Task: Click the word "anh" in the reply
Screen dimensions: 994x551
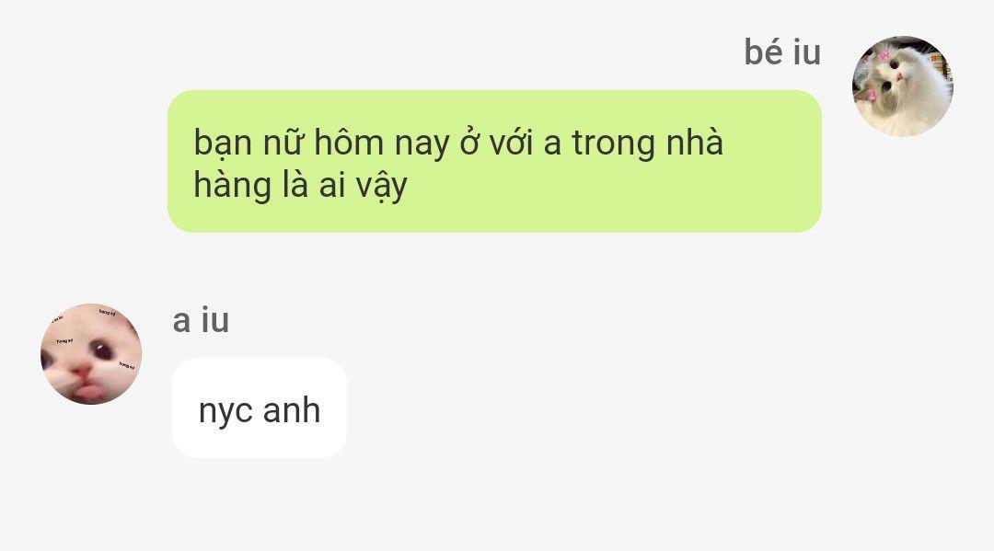Action: (292, 409)
